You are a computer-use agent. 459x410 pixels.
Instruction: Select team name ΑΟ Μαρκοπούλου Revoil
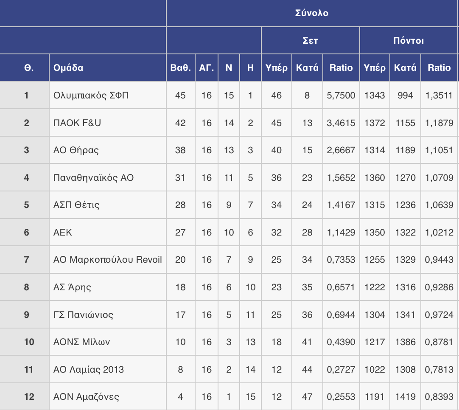[x=107, y=259]
